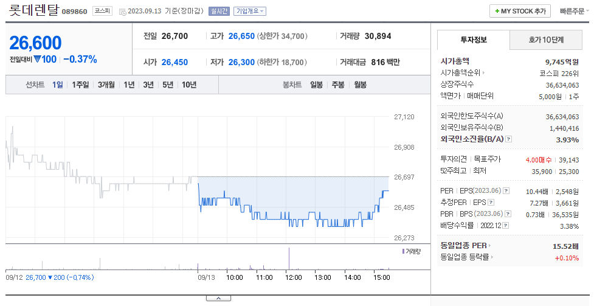Screen dimensions: 594x306
Task: Click the 52-week high 35,900
Action: 542,172
